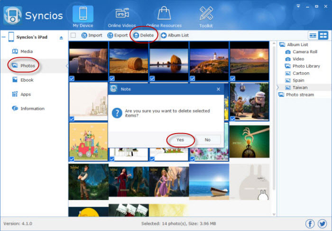The height and width of the screenshot is (231, 332).
Task: Open the window options dropdown menu
Action: tap(298, 6)
